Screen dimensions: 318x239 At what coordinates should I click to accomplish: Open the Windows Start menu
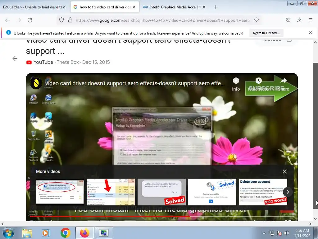[8, 233]
